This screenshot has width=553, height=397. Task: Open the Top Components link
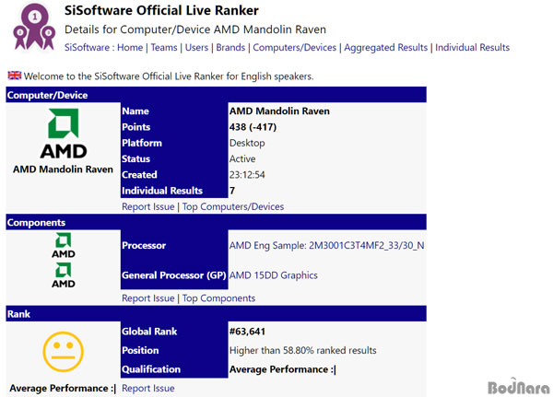218,298
